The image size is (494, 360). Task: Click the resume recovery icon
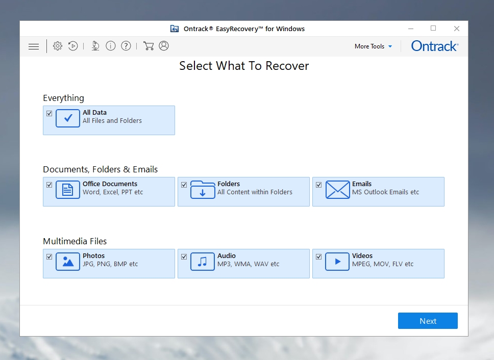pos(73,46)
